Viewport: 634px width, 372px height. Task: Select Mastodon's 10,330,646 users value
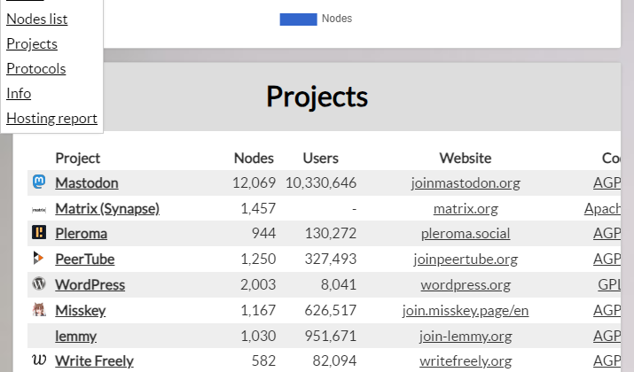pos(321,183)
